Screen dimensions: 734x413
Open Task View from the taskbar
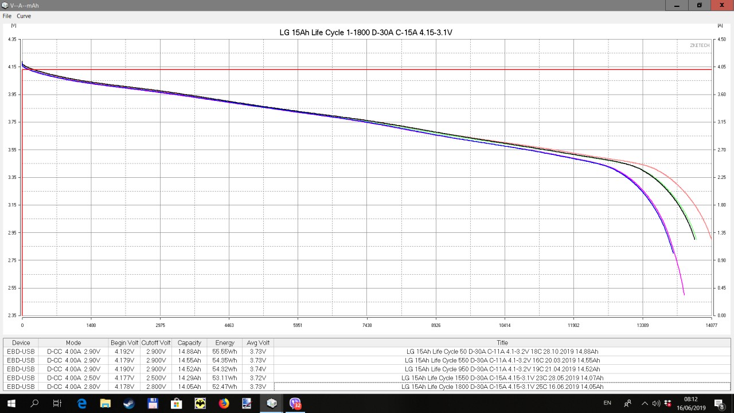(57, 403)
